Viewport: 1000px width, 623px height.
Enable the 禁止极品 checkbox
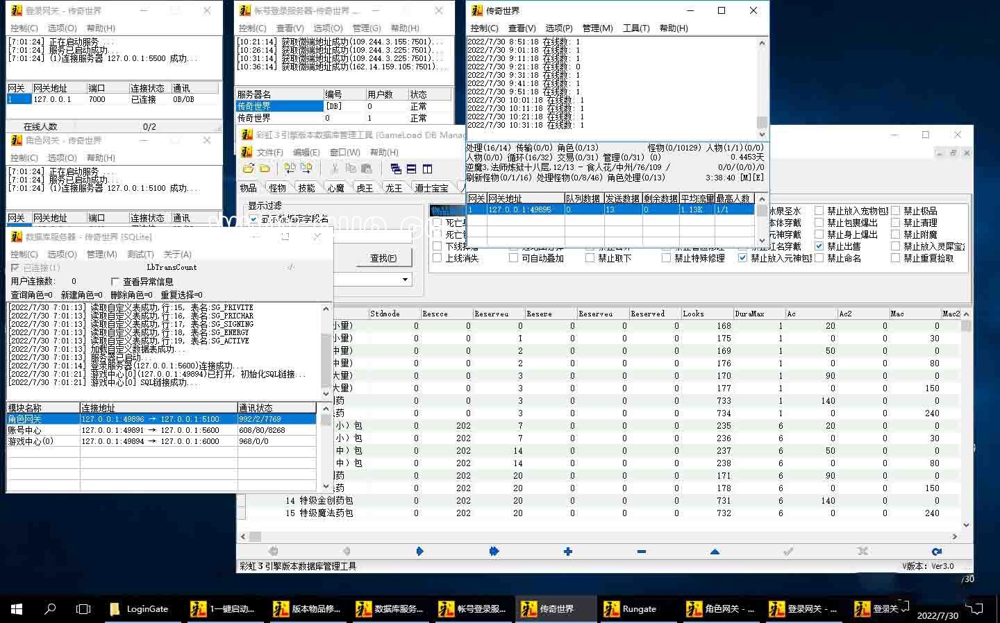coord(896,210)
